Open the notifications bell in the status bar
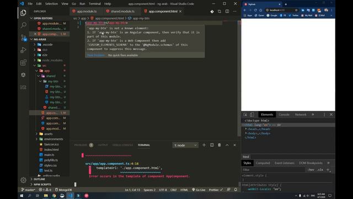The image size is (353, 199). click(236, 190)
